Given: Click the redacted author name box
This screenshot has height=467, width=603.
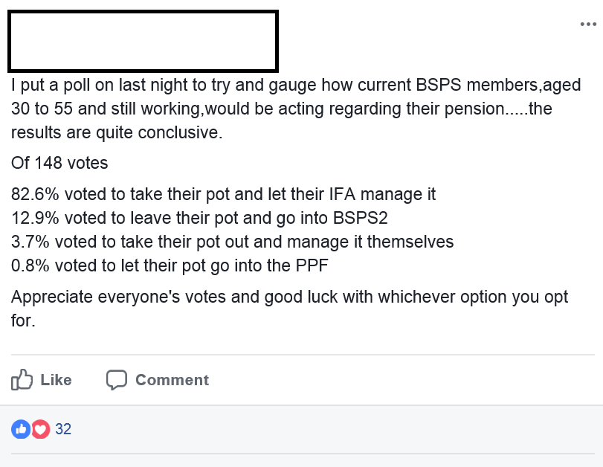Looking at the screenshot, I should click(x=143, y=39).
